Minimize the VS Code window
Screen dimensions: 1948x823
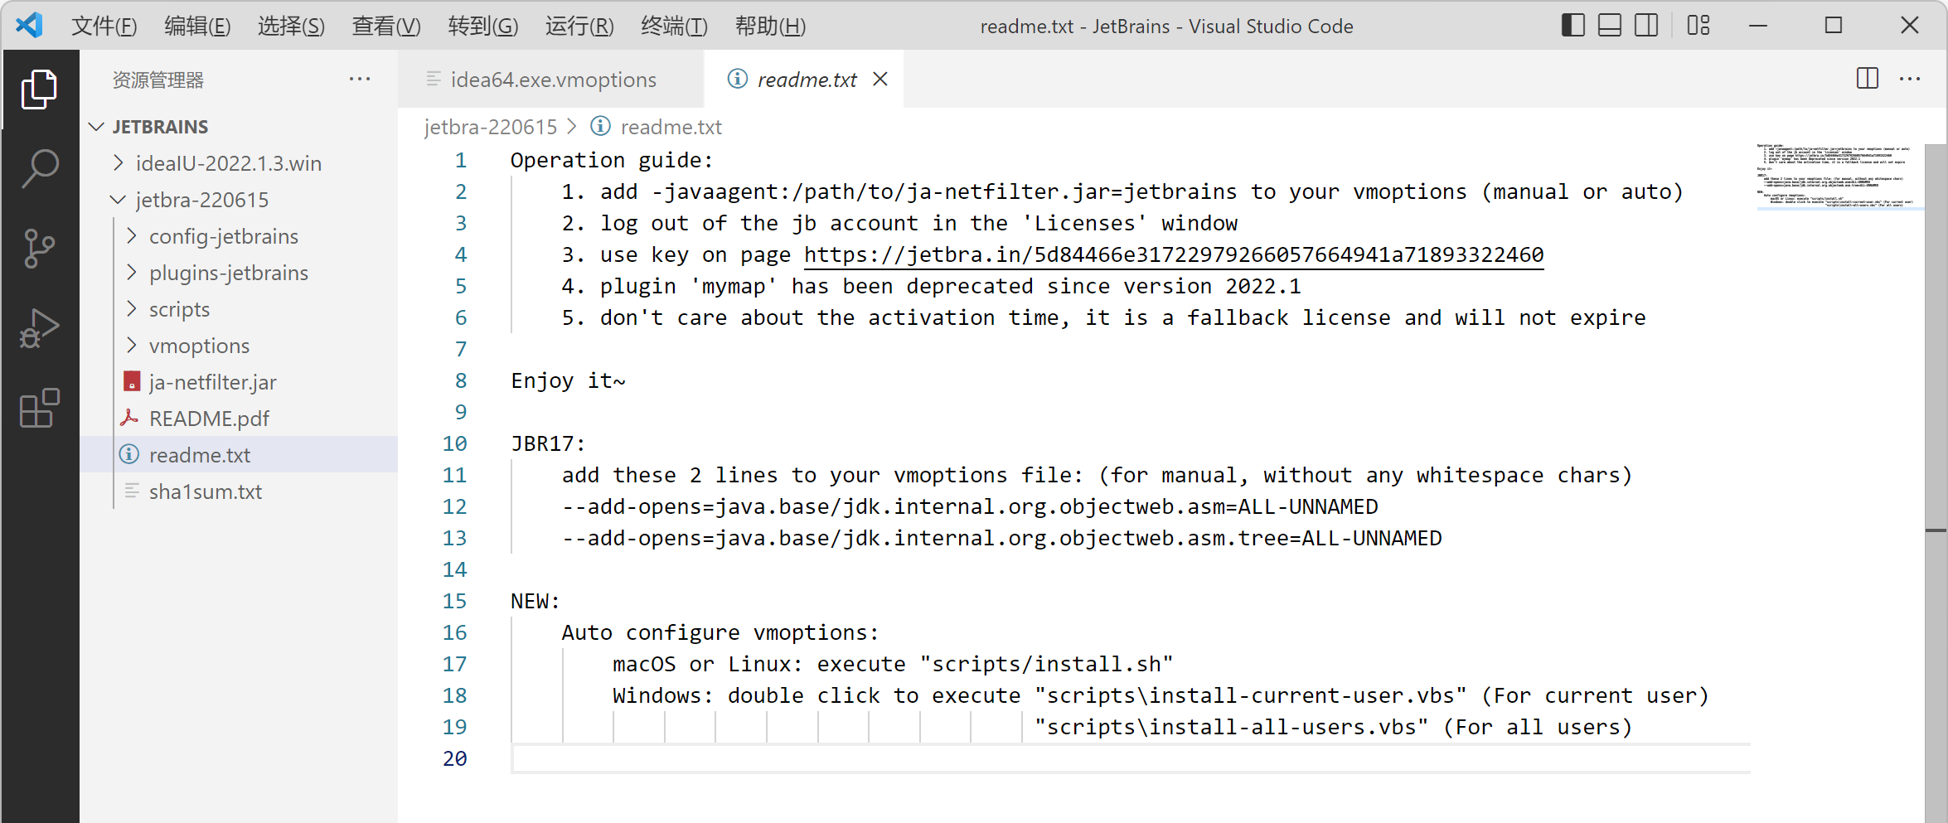pyautogui.click(x=1758, y=26)
